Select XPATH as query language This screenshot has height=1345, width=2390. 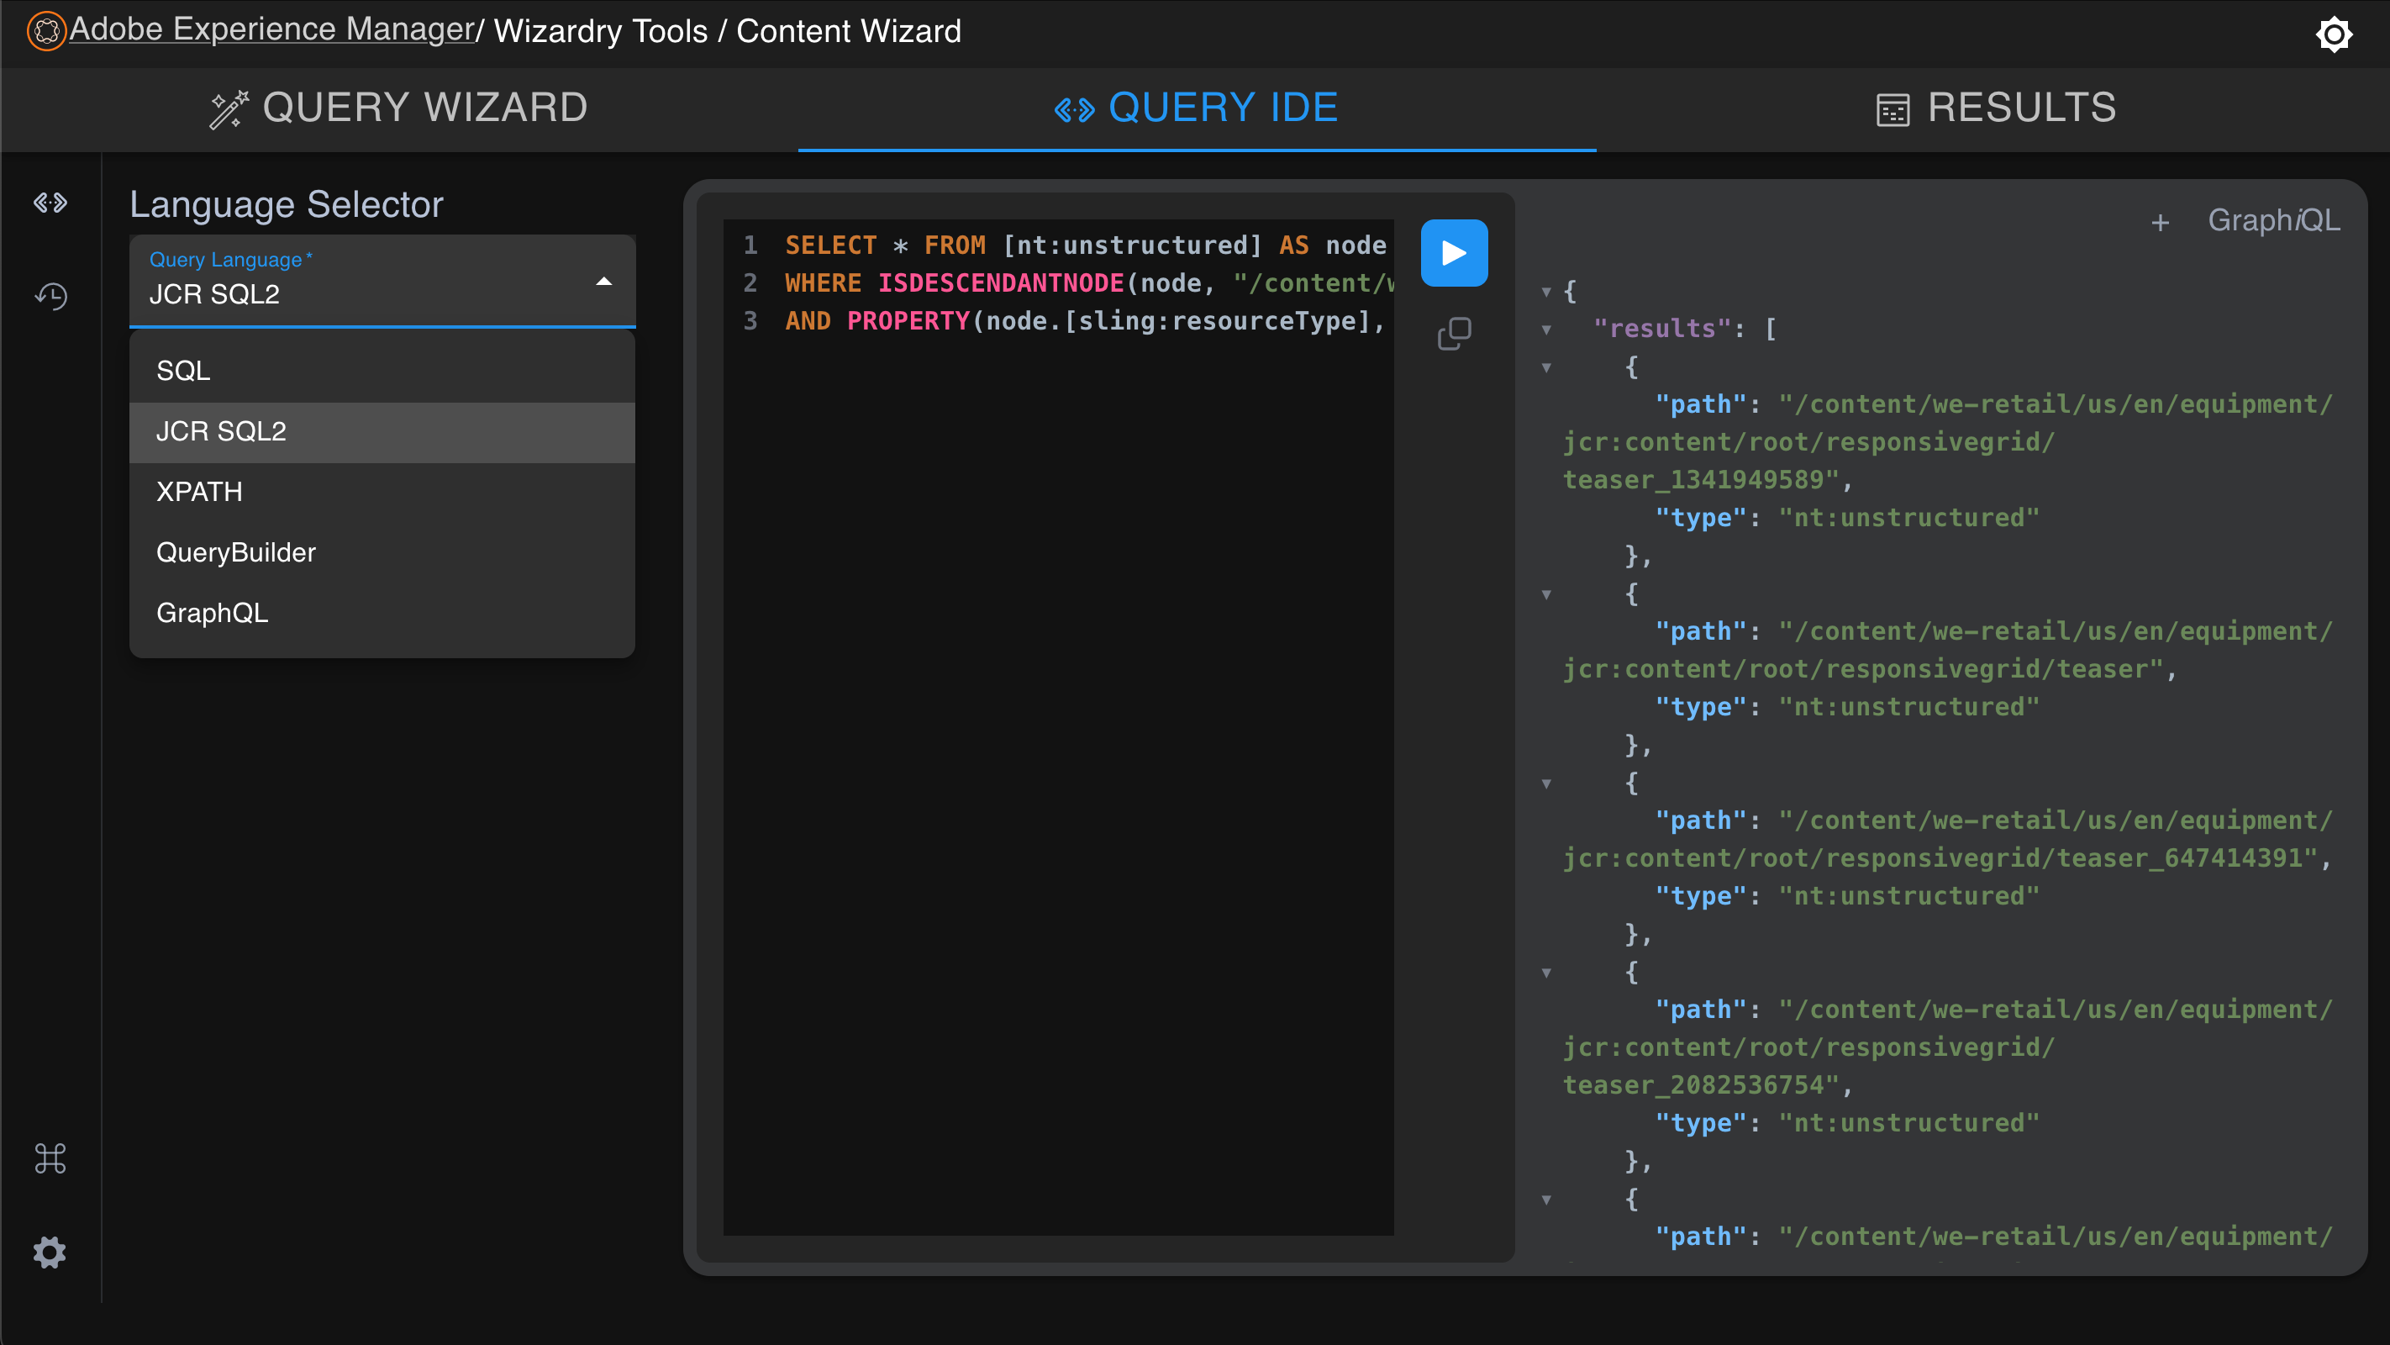coord(198,491)
